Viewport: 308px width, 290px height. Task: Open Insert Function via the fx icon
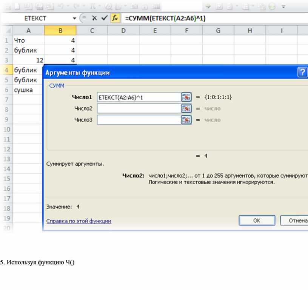pos(115,18)
